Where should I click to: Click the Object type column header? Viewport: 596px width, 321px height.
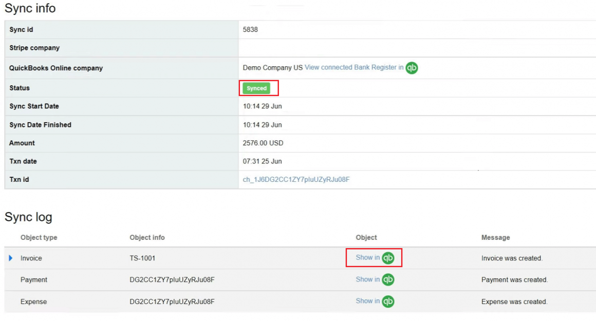click(x=39, y=237)
